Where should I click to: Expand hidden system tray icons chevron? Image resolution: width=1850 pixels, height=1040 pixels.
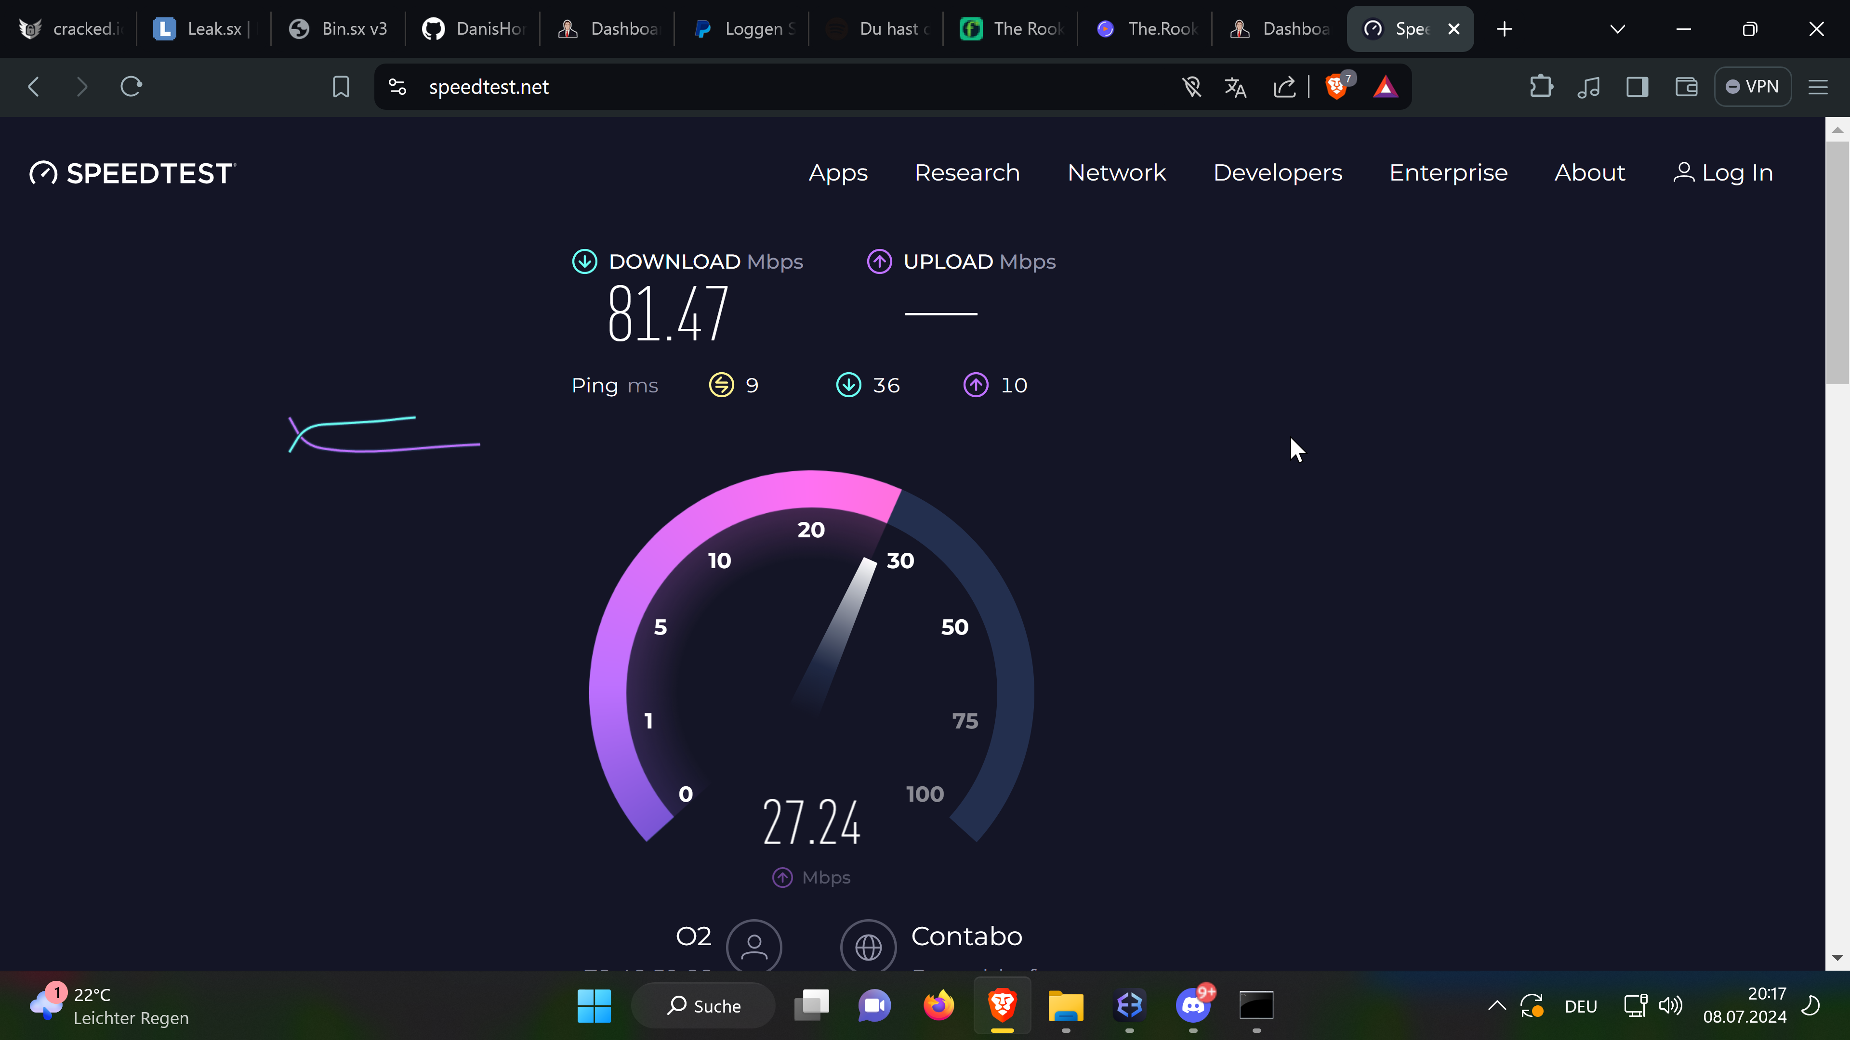pyautogui.click(x=1497, y=1005)
